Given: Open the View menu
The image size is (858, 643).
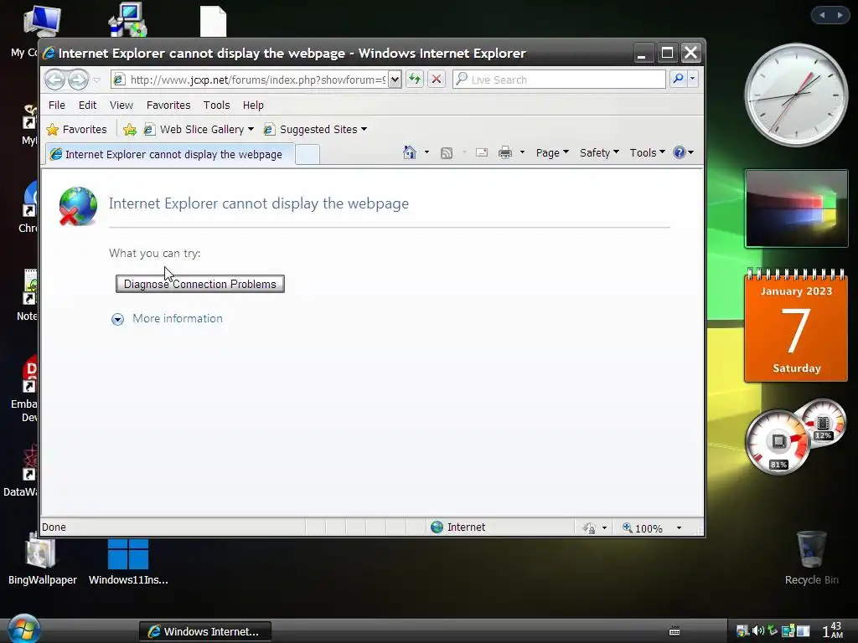Looking at the screenshot, I should tap(121, 105).
